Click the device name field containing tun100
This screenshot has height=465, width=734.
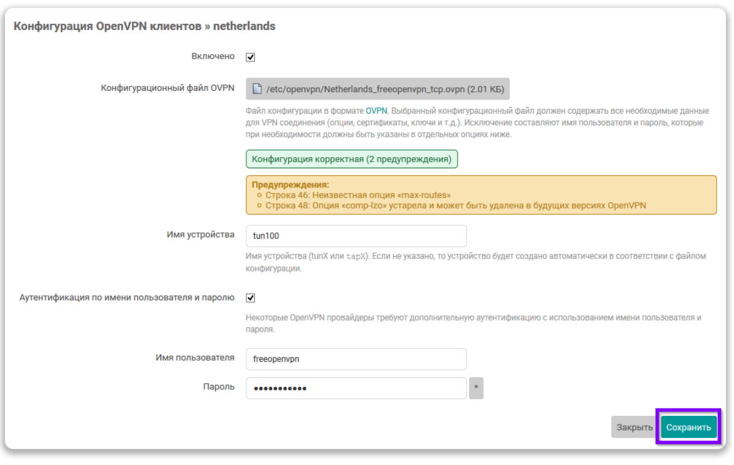(x=356, y=236)
